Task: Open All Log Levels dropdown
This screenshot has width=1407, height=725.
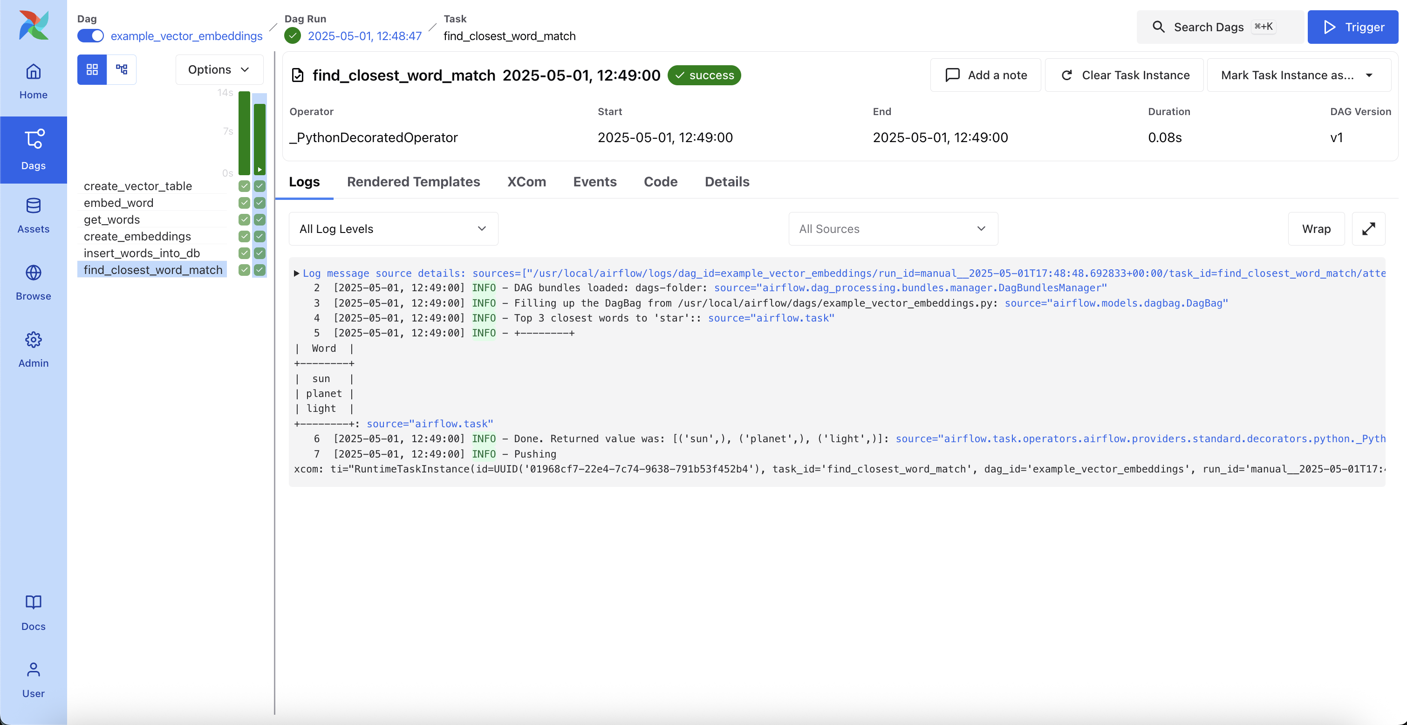Action: pyautogui.click(x=393, y=229)
